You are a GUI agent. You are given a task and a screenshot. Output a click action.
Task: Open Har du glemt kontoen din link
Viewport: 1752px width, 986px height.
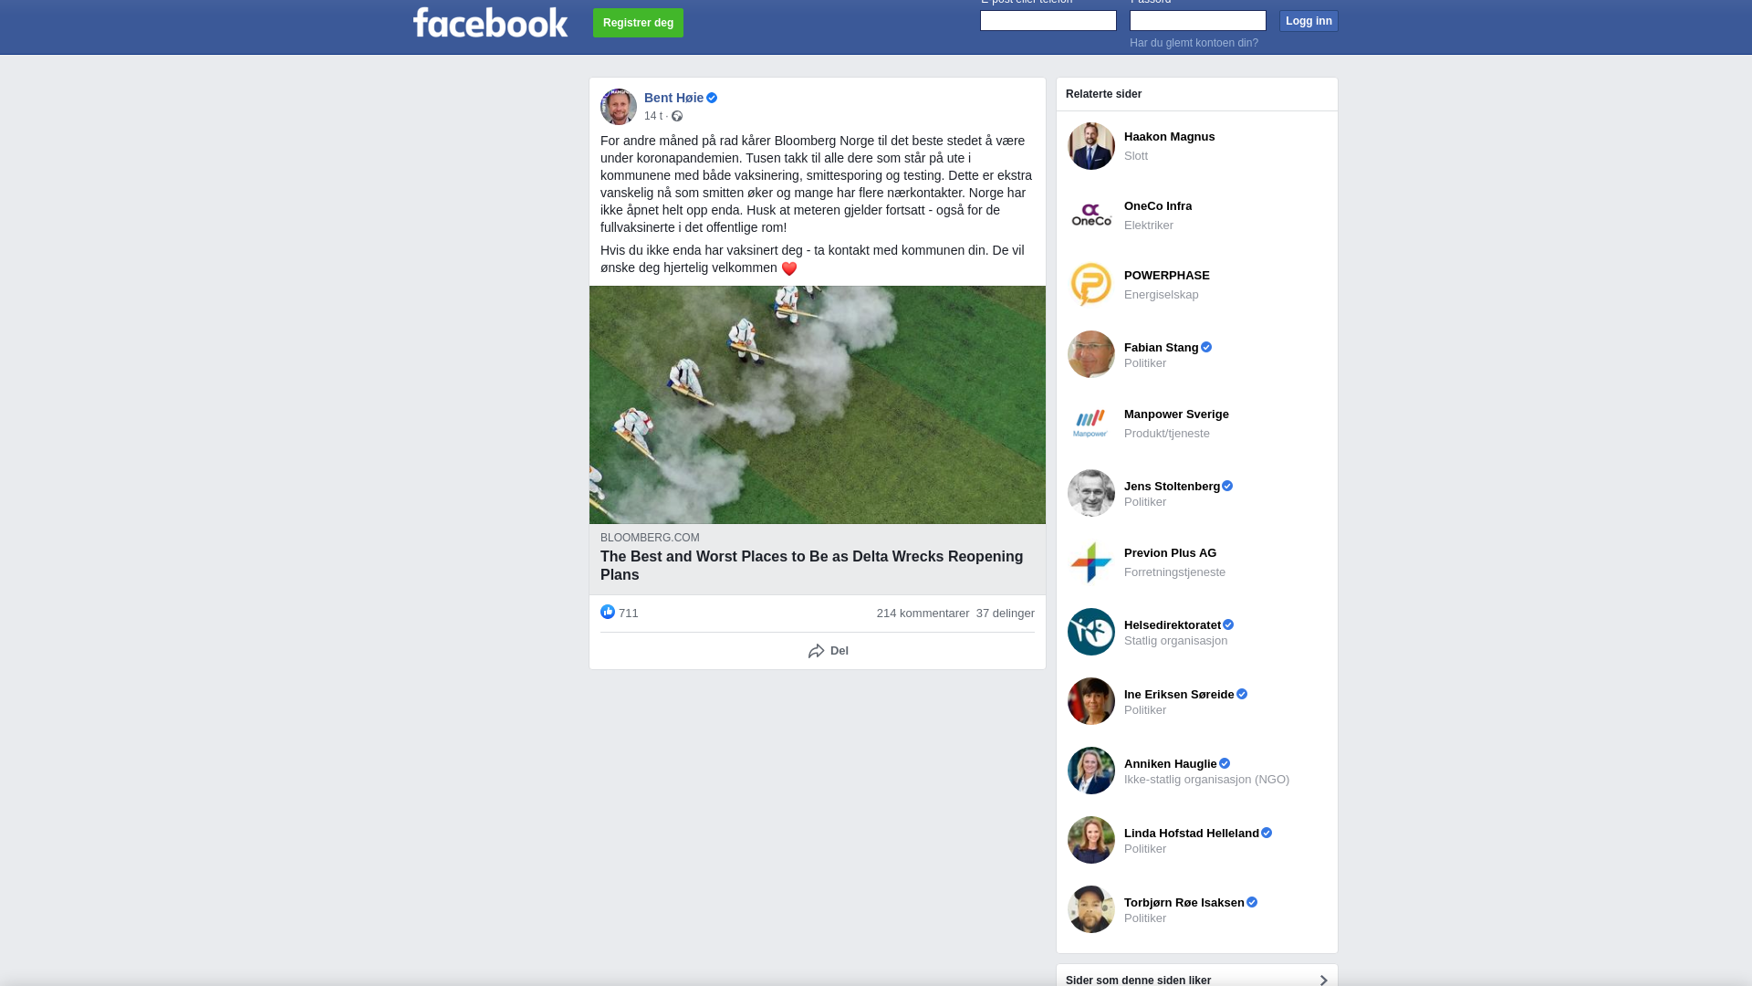tap(1194, 43)
